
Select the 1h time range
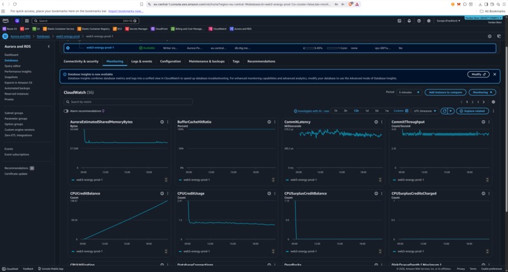[336, 111]
